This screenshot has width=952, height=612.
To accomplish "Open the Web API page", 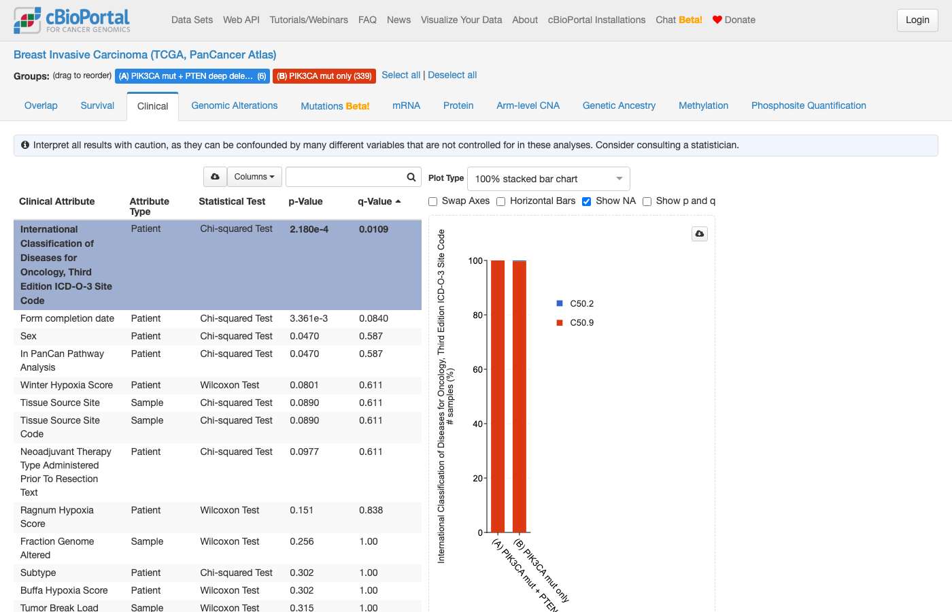I will click(241, 20).
